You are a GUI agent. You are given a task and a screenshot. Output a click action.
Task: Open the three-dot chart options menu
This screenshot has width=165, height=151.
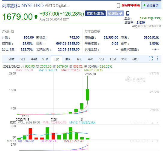[157, 58]
